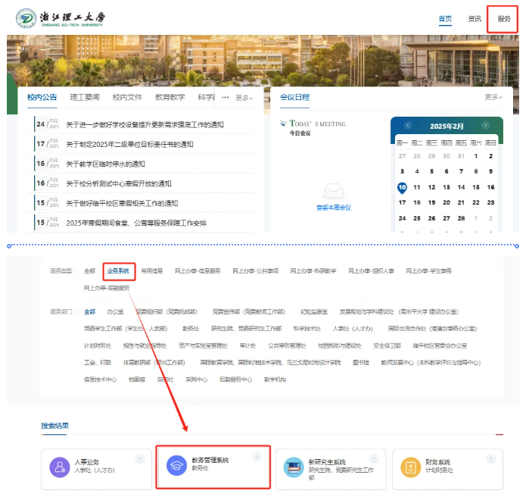Click the 新研究生系统 books icon
This screenshot has width=529, height=503.
tap(293, 467)
